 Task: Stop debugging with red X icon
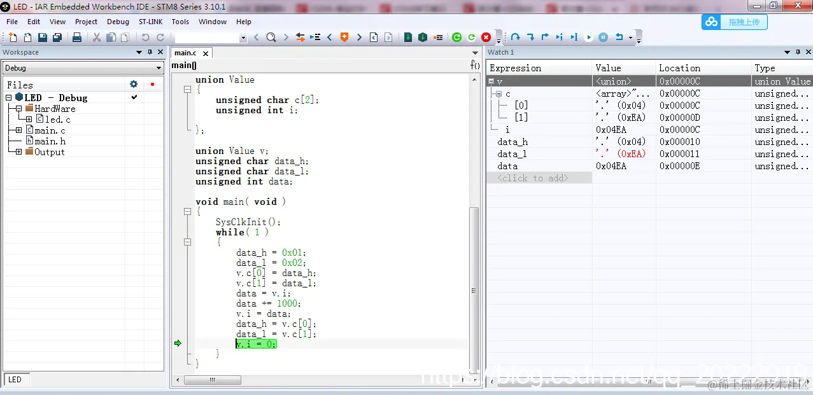point(486,38)
